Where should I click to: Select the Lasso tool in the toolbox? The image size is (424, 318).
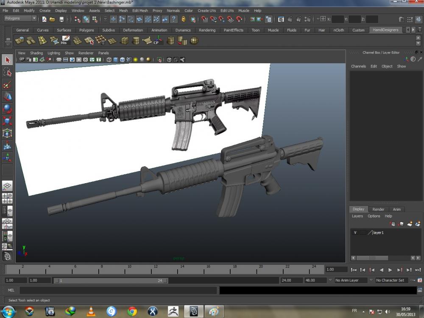click(7, 72)
